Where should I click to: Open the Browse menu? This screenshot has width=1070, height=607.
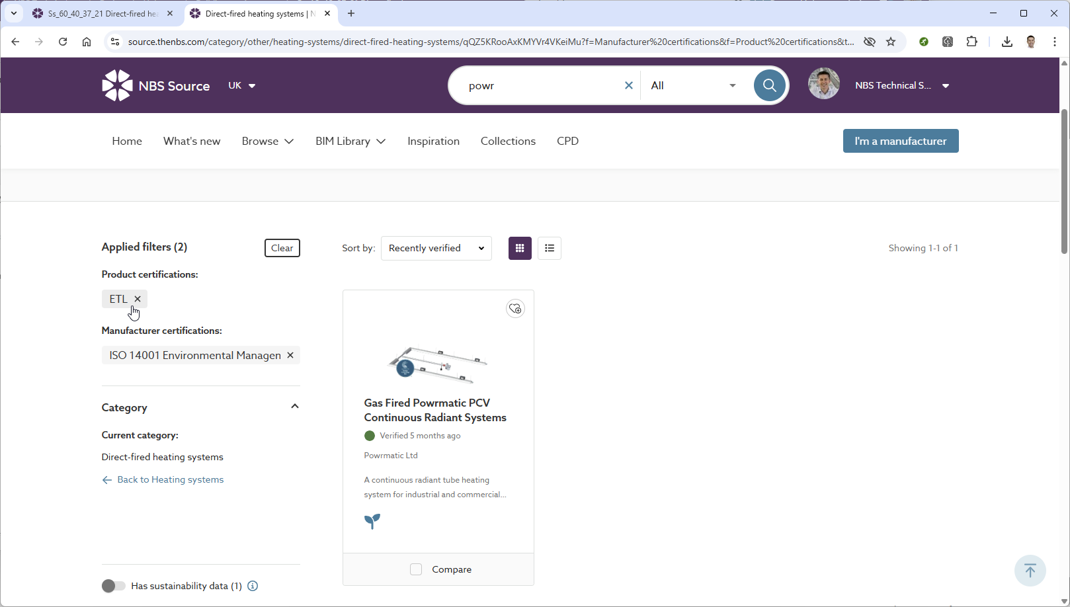267,141
